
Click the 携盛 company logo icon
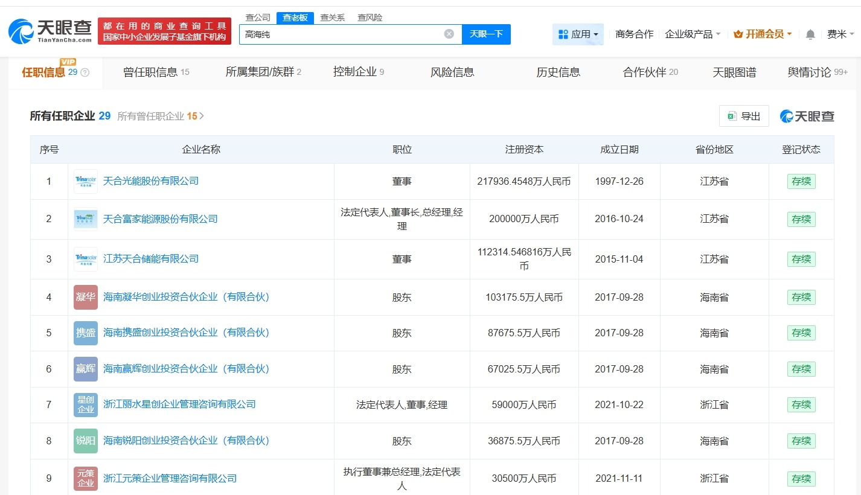click(x=85, y=332)
